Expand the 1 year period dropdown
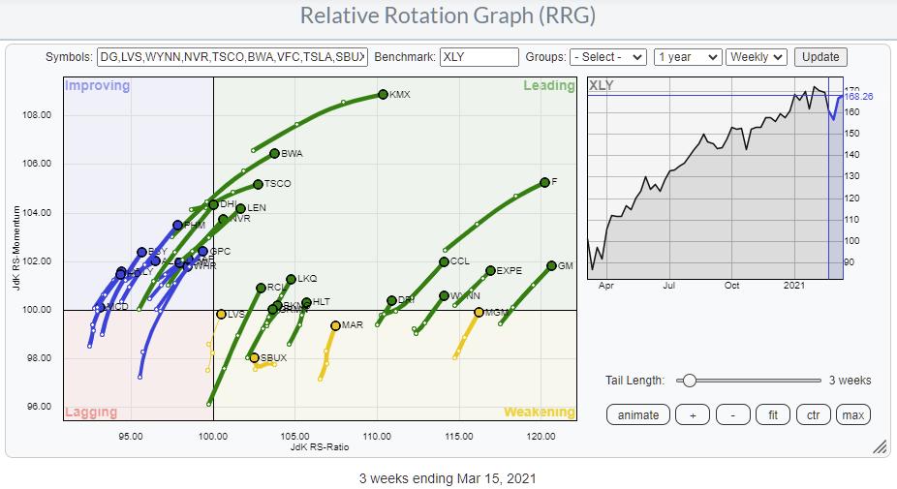Screen dimensions: 897x489 coord(687,57)
